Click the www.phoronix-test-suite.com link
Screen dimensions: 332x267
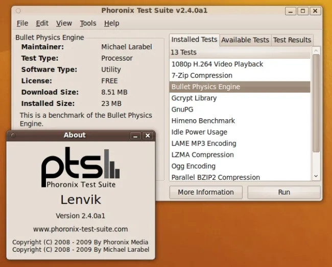click(81, 229)
